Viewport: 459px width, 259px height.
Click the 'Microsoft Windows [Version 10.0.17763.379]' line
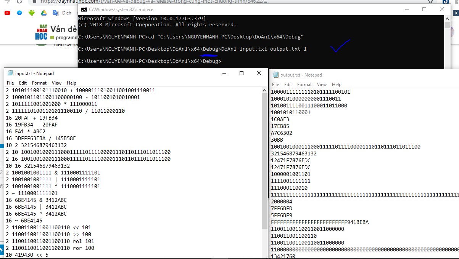point(142,19)
